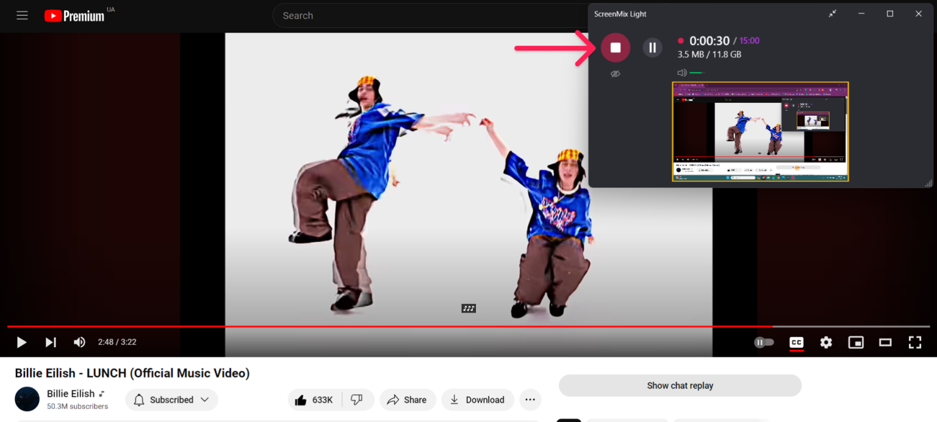Click Show chat replay
This screenshot has height=422, width=937.
click(x=680, y=385)
